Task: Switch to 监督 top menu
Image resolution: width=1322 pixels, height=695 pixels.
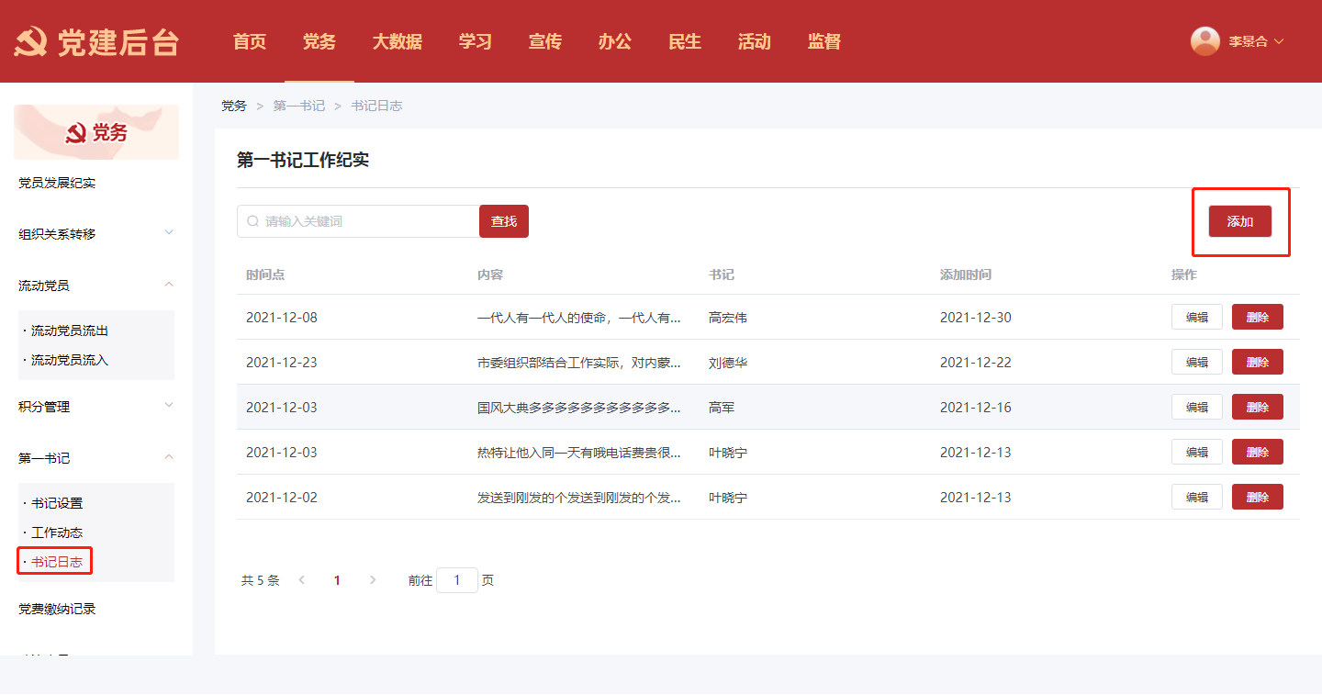Action: click(823, 41)
